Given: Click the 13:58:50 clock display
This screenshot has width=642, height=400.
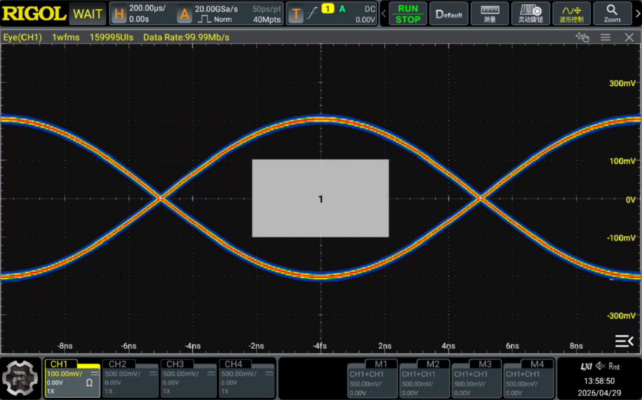Looking at the screenshot, I should click(599, 381).
